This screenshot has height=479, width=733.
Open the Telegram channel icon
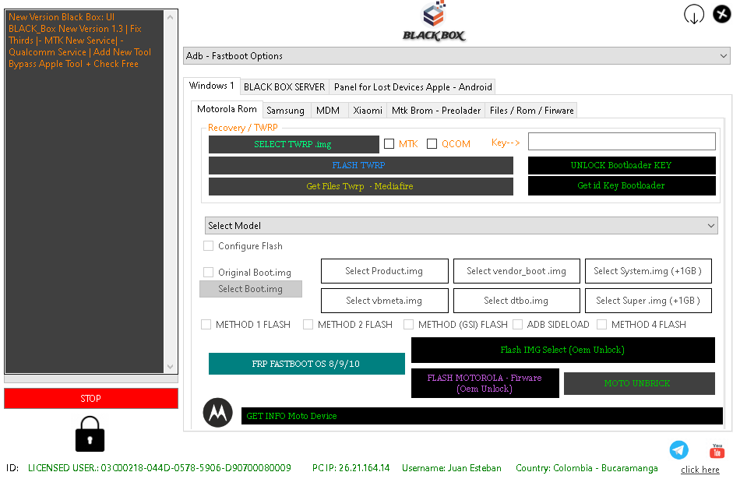point(678,450)
